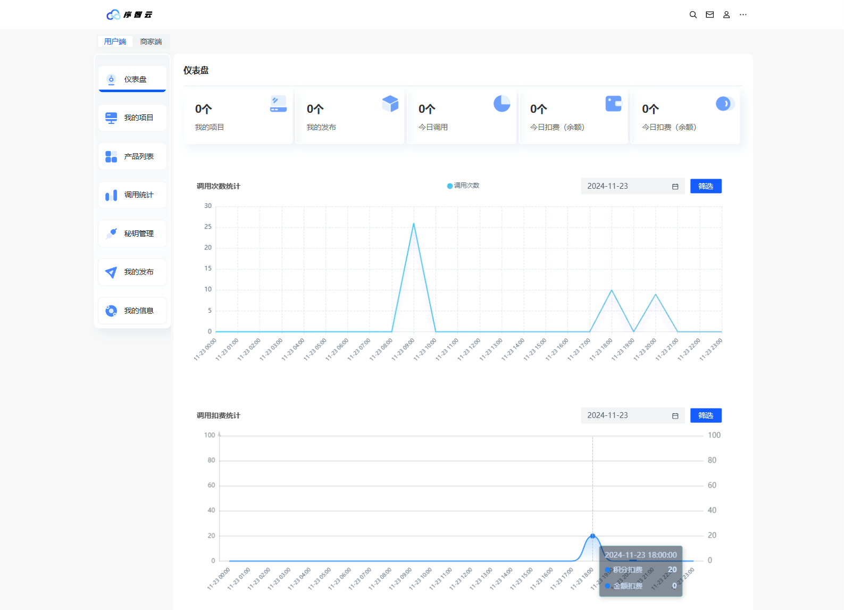Click the card icon on 我的项目 stat
Image resolution: width=844 pixels, height=610 pixels.
click(278, 104)
